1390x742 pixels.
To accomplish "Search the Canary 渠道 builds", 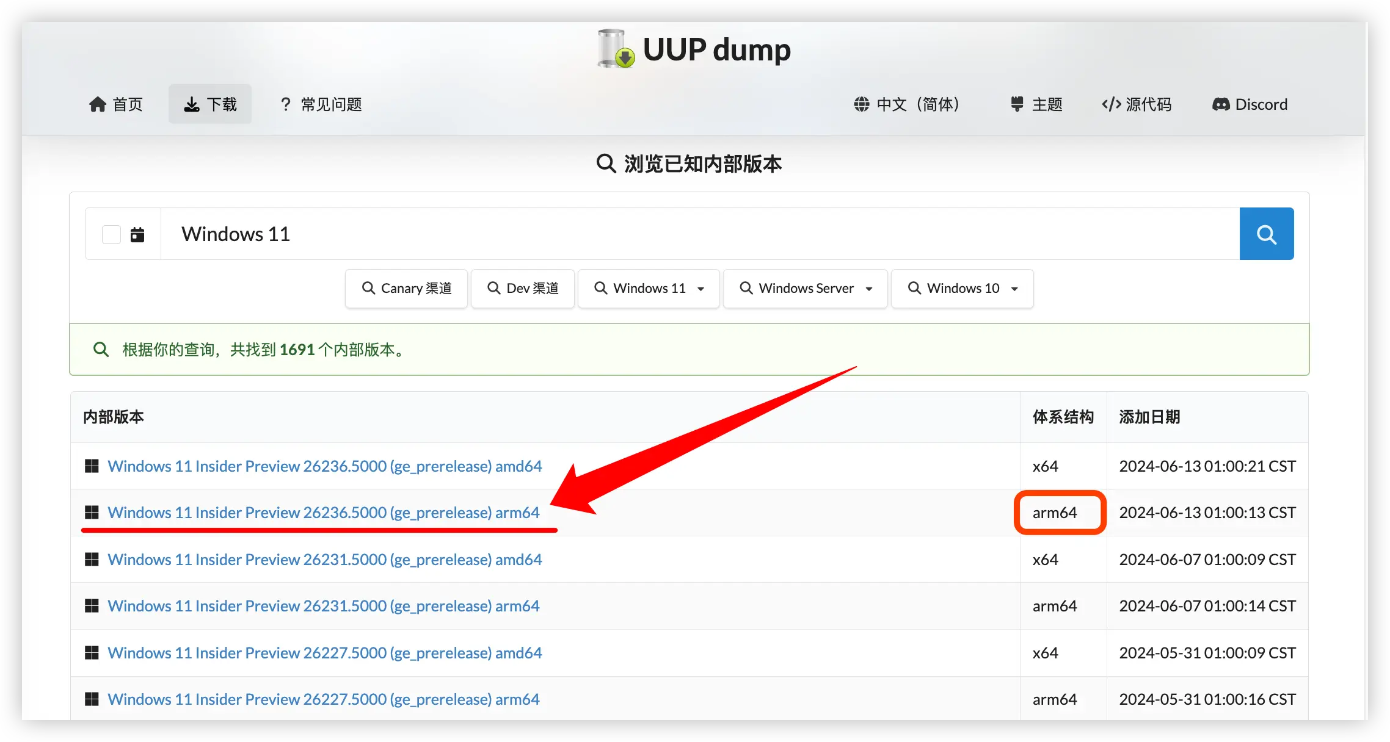I will point(407,288).
